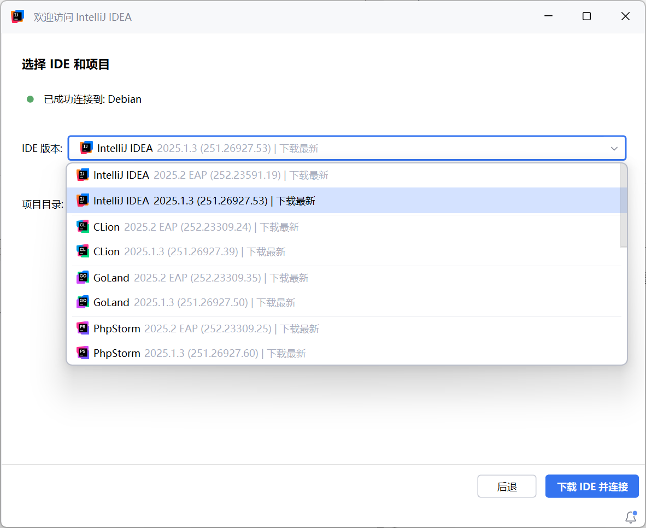This screenshot has height=528, width=646.
Task: Click the 后退 back button
Action: tap(507, 486)
